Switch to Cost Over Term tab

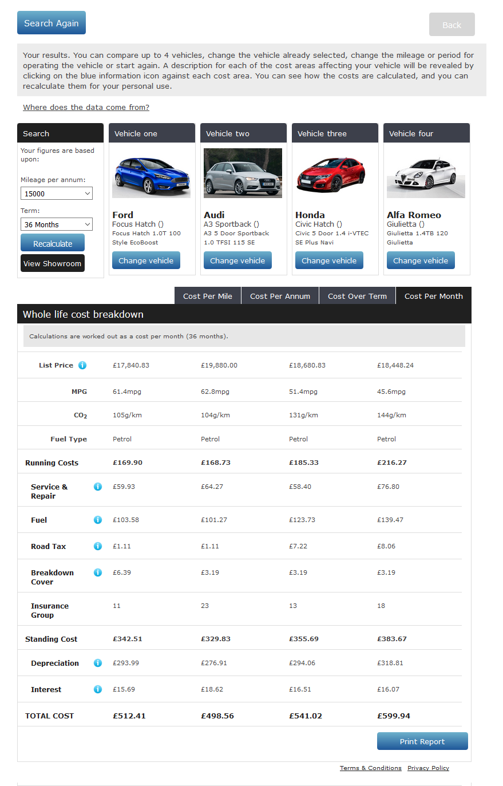[x=357, y=296]
